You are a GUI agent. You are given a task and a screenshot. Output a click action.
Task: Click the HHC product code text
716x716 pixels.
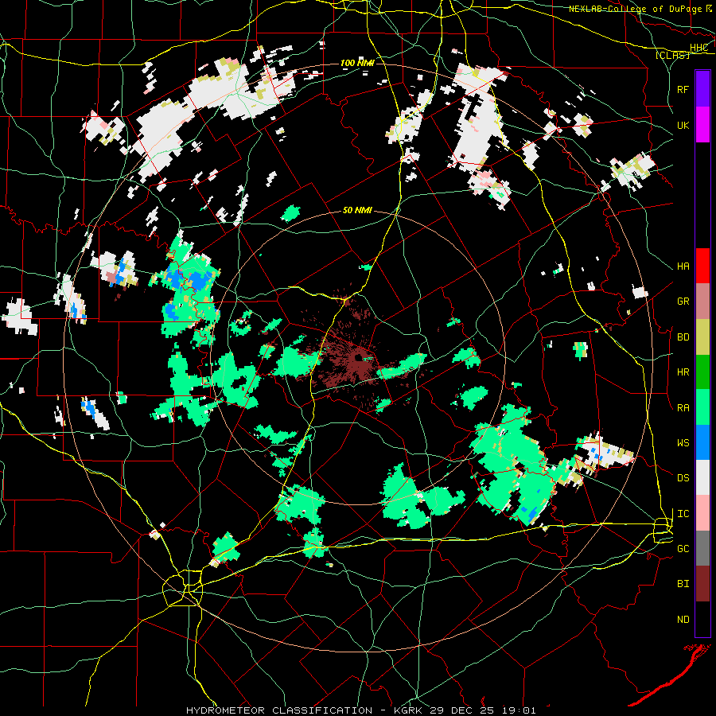[698, 48]
